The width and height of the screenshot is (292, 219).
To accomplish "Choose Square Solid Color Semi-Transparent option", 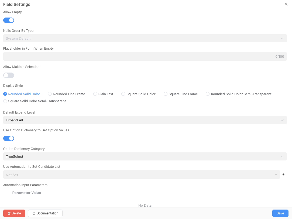I will point(5,101).
